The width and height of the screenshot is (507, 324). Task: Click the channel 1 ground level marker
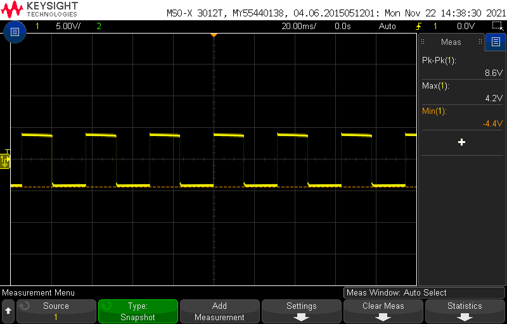pos(5,161)
